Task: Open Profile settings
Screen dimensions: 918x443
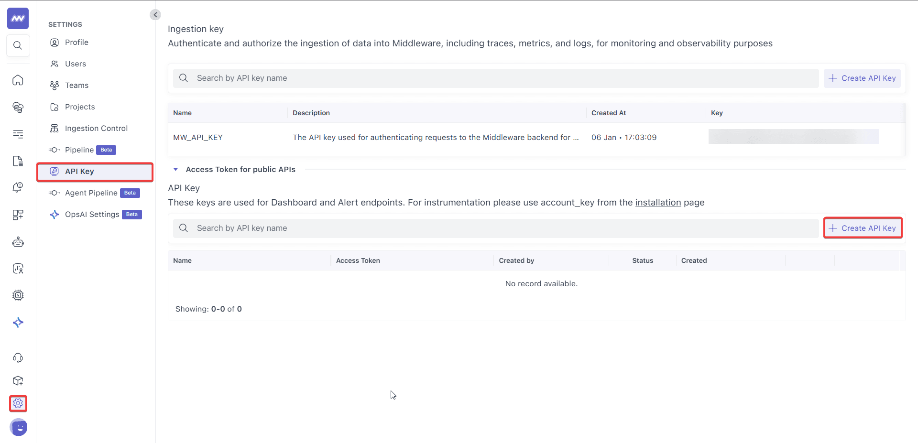Action: [x=76, y=42]
